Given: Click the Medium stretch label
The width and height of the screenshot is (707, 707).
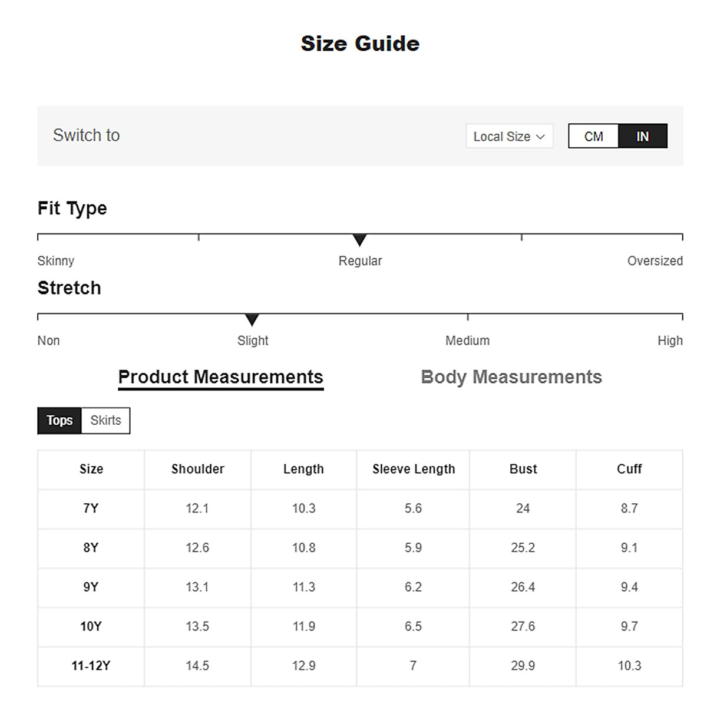Looking at the screenshot, I should 467,341.
